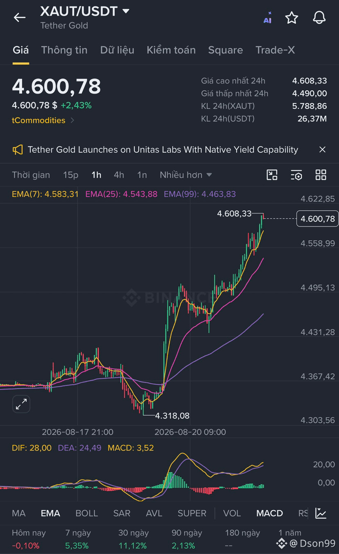This screenshot has height=554, width=339.
Task: Tap the 4.600,78 current price label on chart
Action: pyautogui.click(x=317, y=219)
